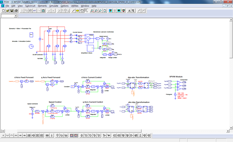The height and width of the screenshot is (142, 233).
Task: Open the dropdown combo box below toolbar
Action: click(x=16, y=16)
